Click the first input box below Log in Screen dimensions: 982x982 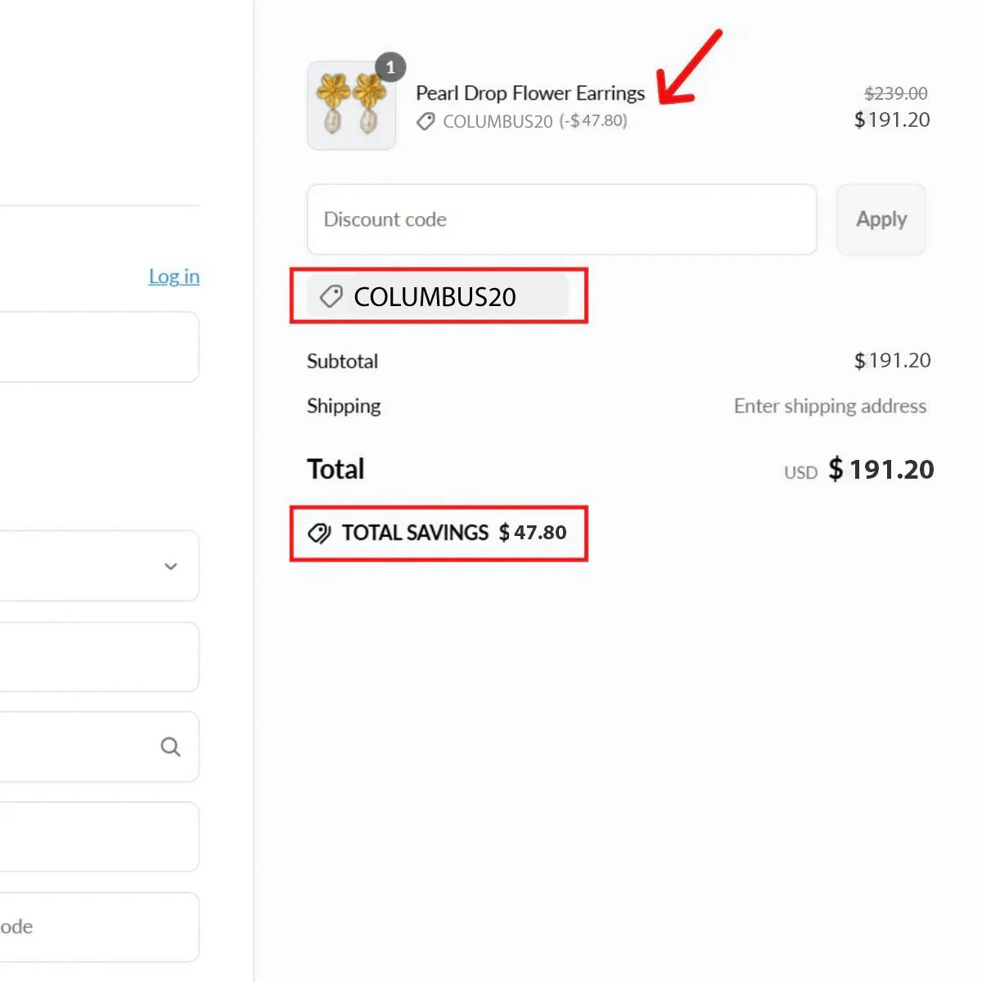click(x=98, y=346)
